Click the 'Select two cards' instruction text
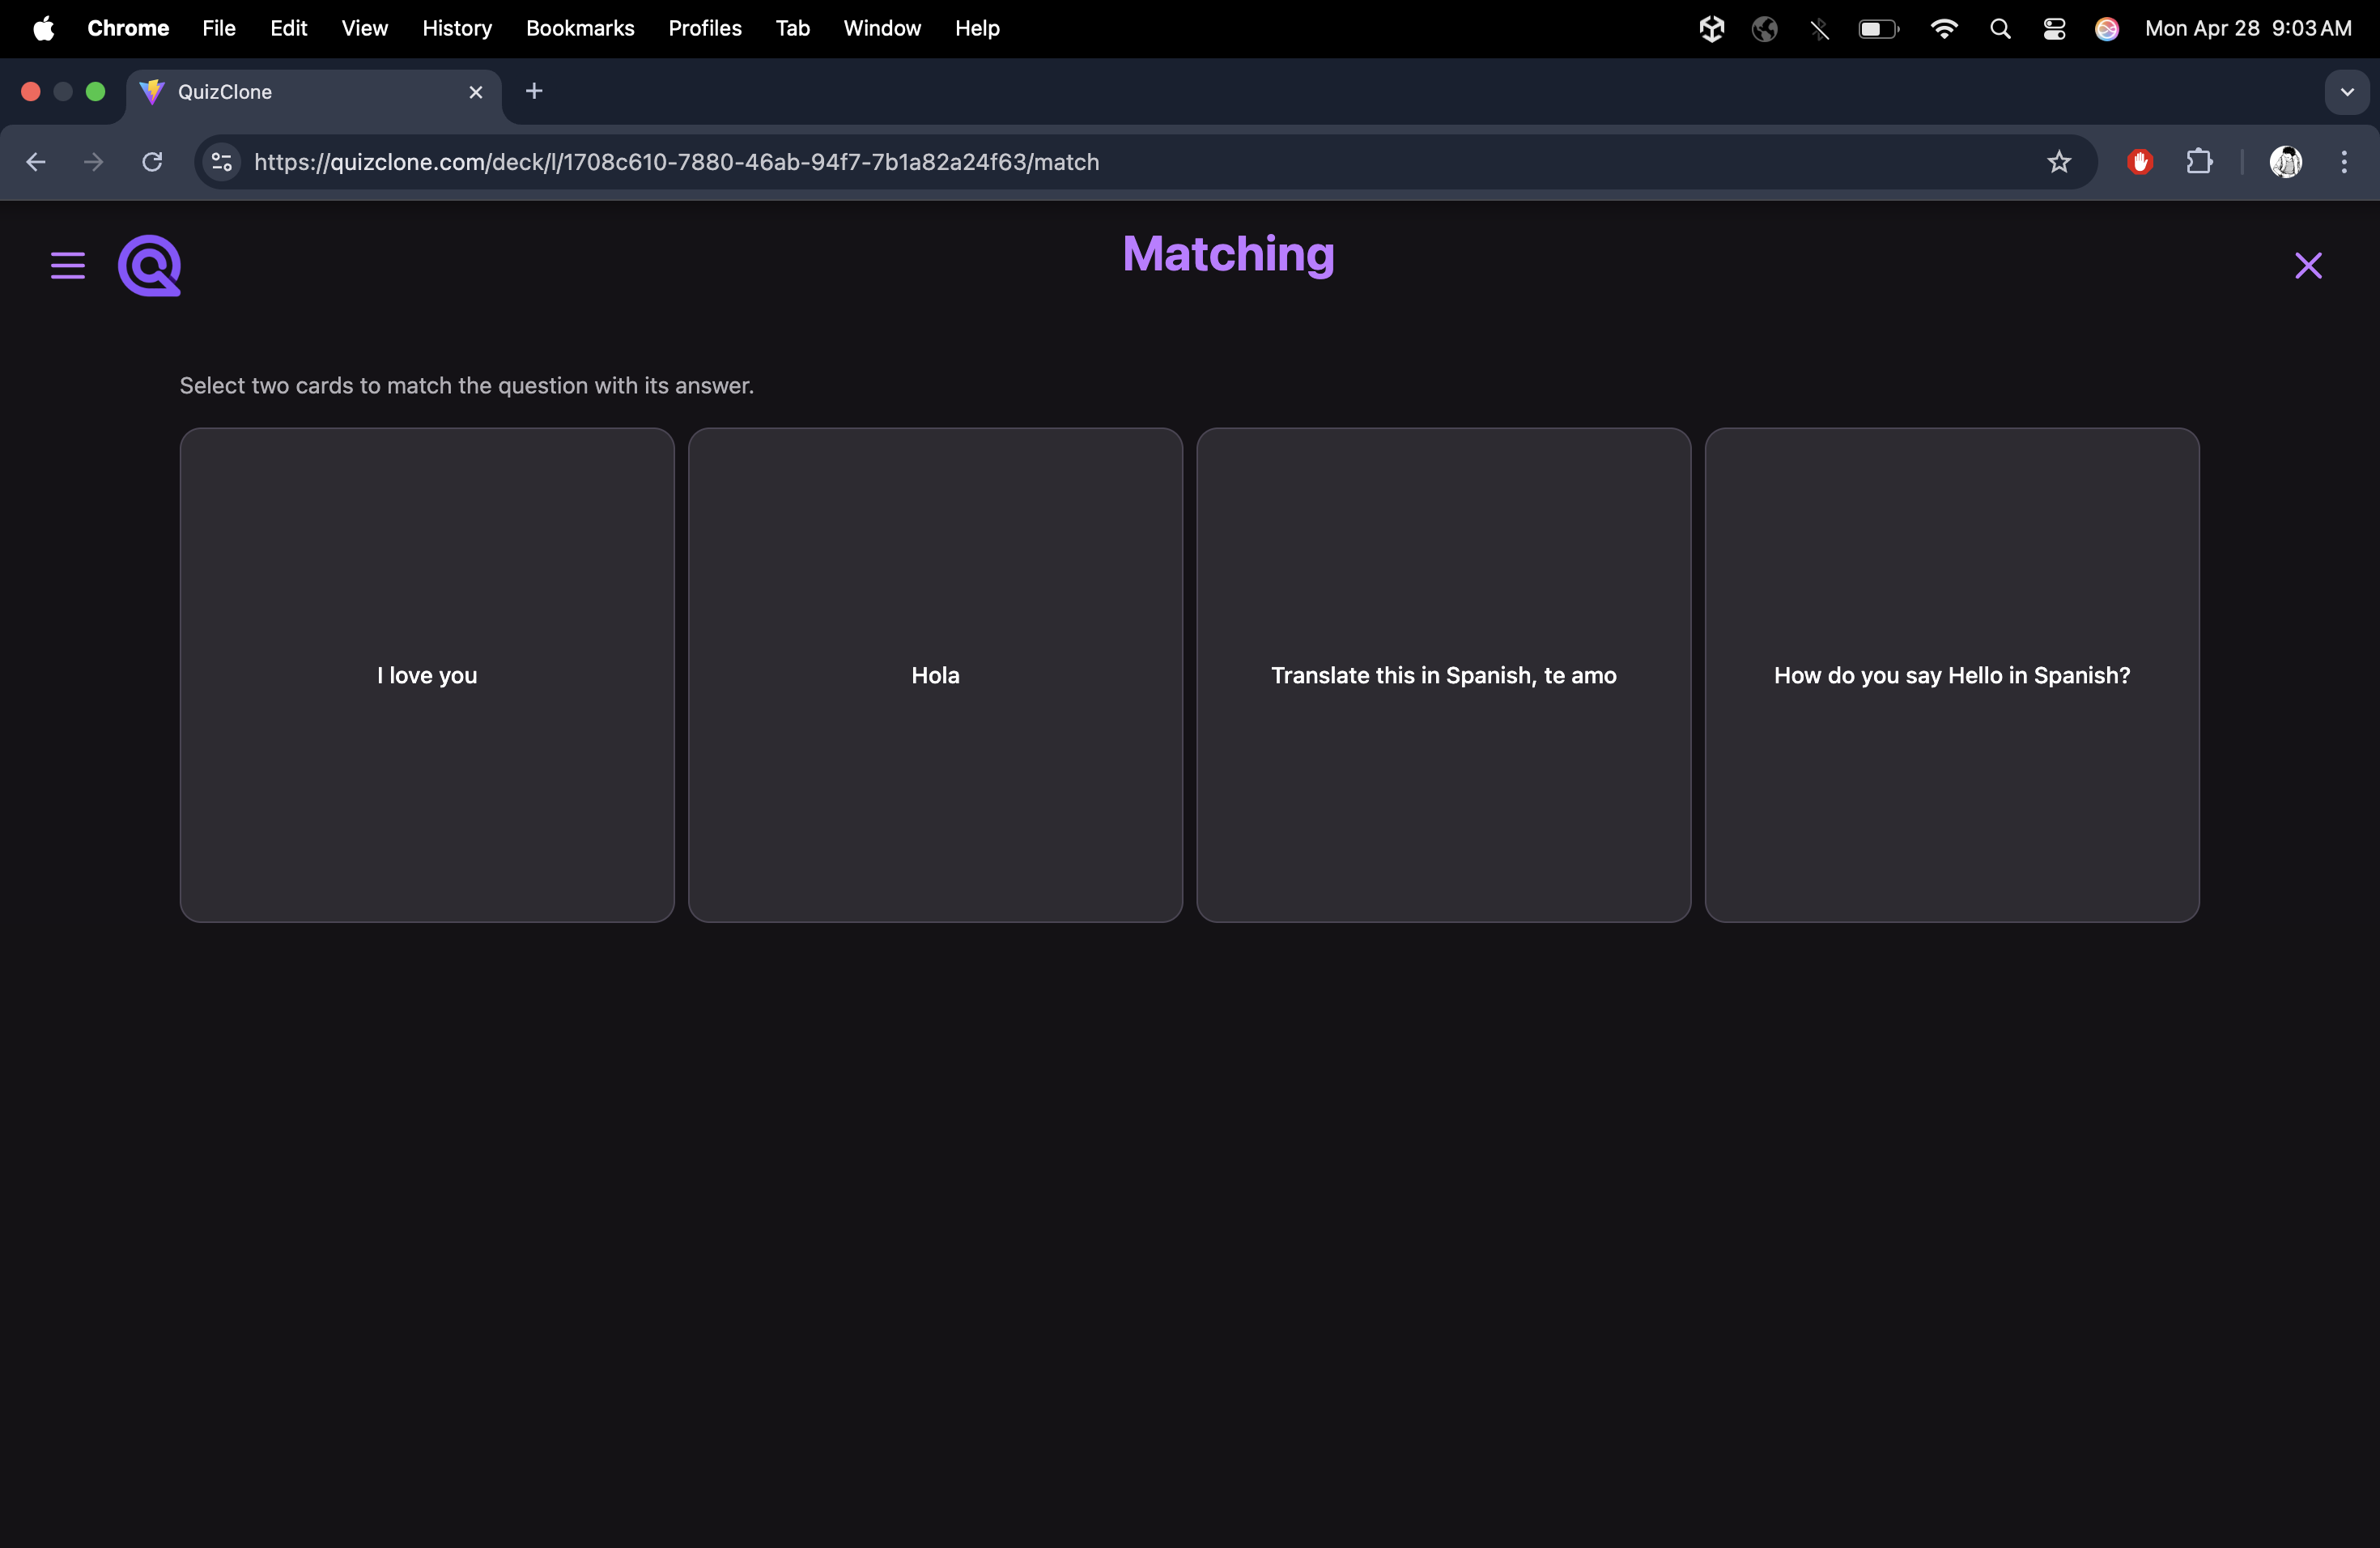This screenshot has width=2380, height=1548. (x=466, y=386)
